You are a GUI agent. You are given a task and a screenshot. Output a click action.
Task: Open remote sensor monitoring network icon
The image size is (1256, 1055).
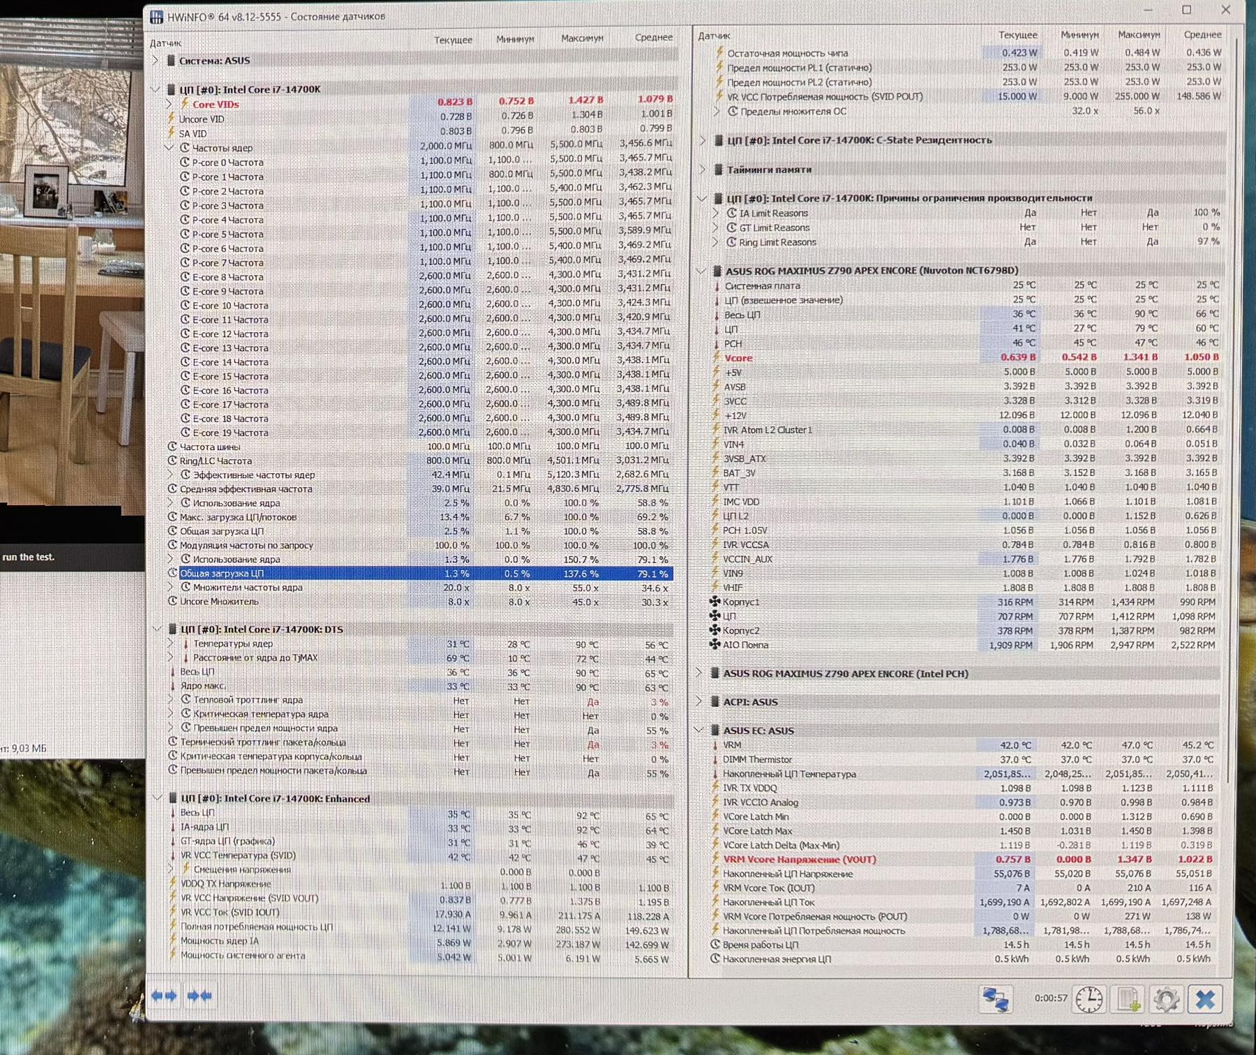pyautogui.click(x=996, y=999)
